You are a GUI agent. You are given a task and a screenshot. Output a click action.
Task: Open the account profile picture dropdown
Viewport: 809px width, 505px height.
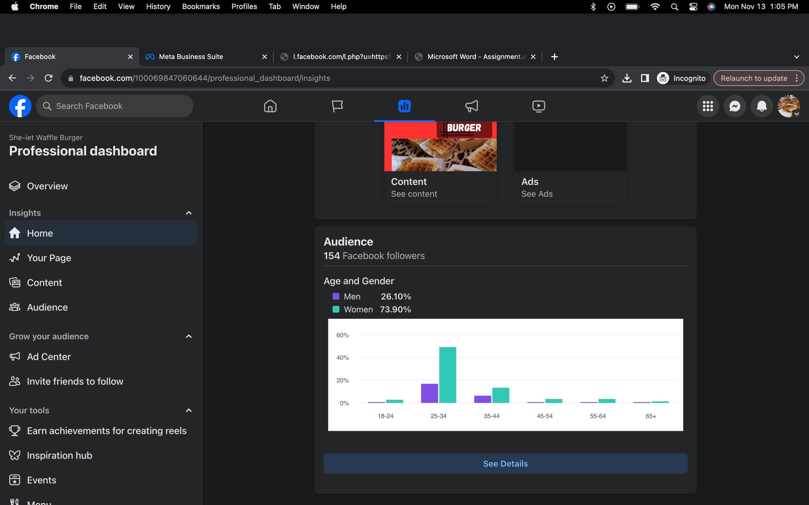(788, 106)
